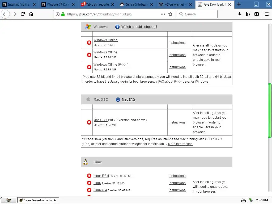272x204 pixels.
Task: Open a new tab with plus button
Action: point(239,4)
